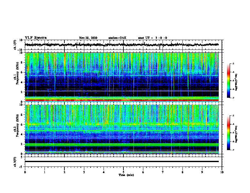Click the "ch.1(V)" waveform axis label
250x193 pixels.
pos(15,45)
